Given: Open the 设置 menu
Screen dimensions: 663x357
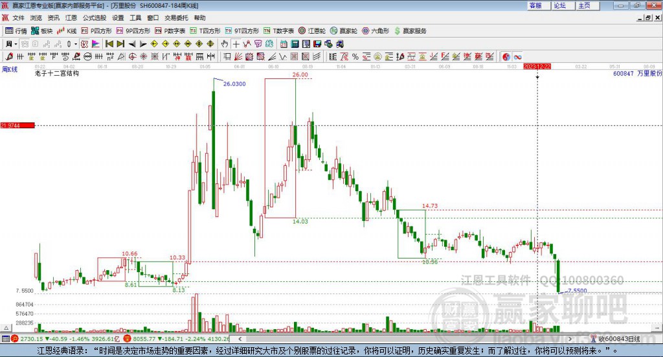Looking at the screenshot, I should 118,17.
